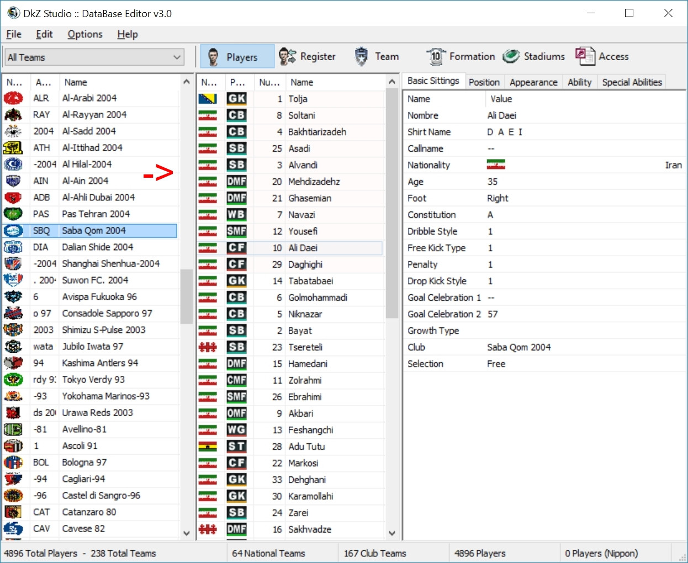
Task: Sort teams by Name column header
Action: click(119, 82)
